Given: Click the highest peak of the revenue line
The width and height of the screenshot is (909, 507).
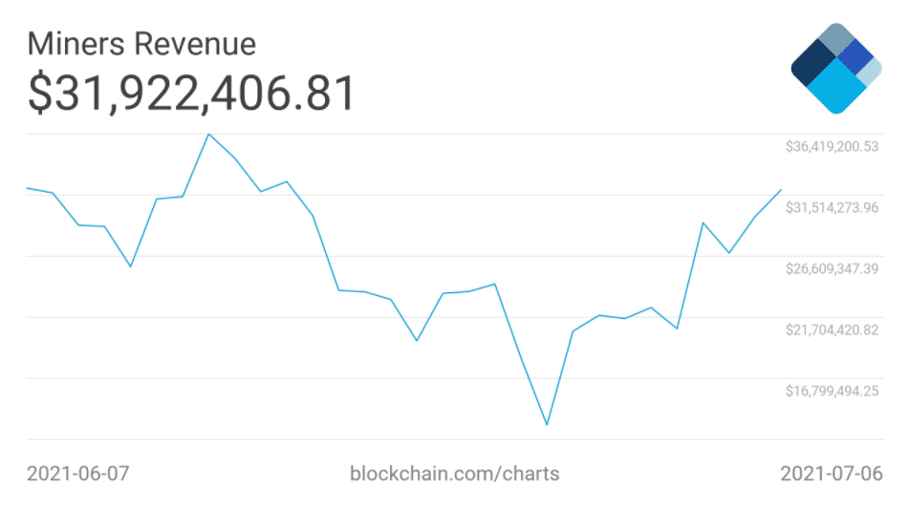Looking at the screenshot, I should tap(208, 134).
